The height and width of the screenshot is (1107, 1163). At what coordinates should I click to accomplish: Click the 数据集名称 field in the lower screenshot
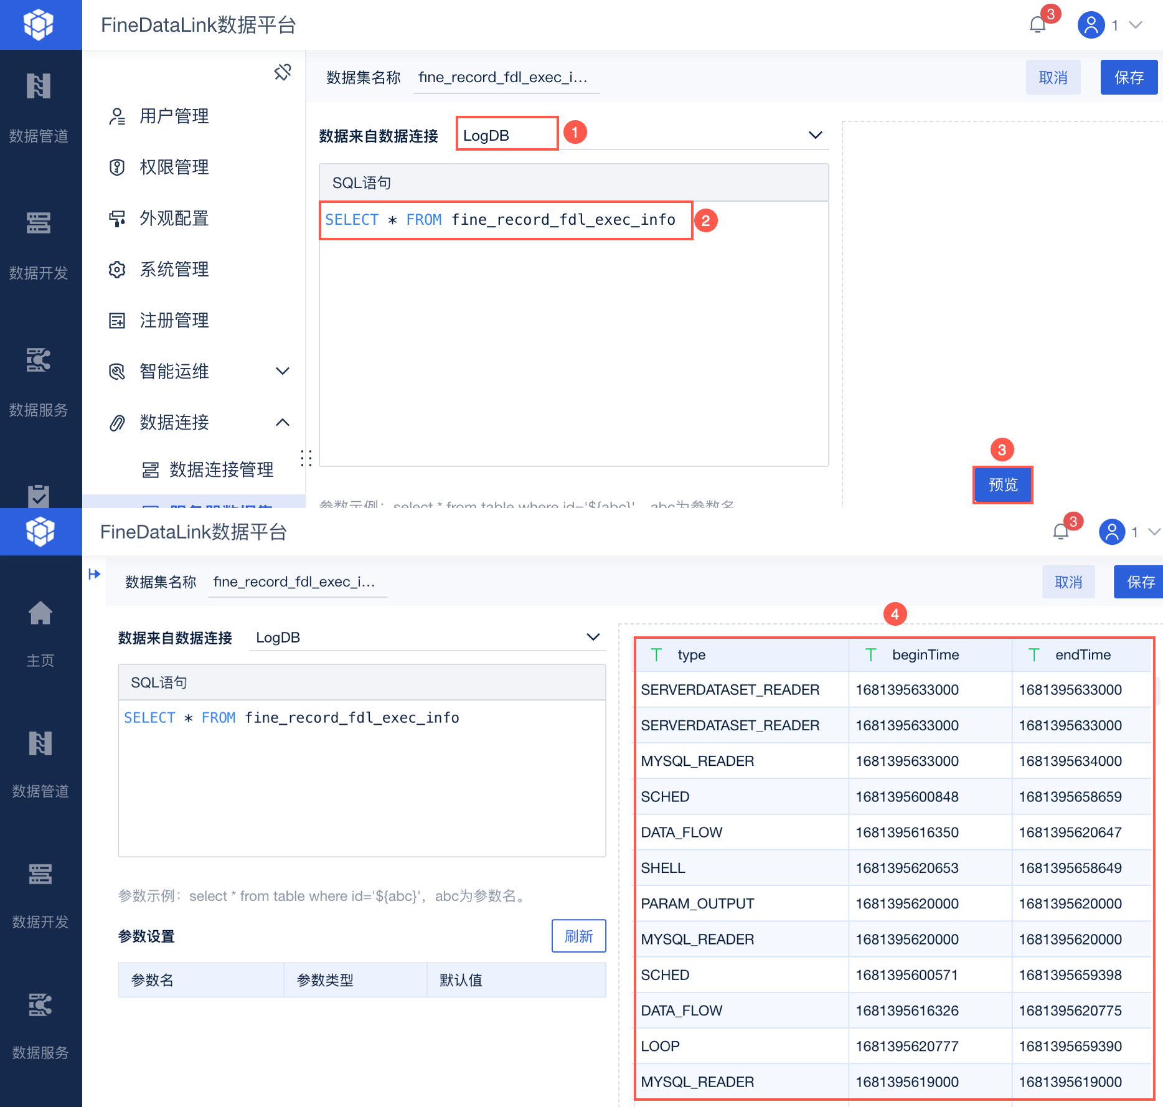click(x=298, y=582)
